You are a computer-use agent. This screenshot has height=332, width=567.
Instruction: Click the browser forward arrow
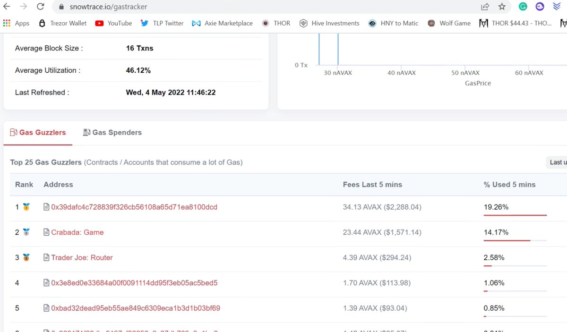pyautogui.click(x=23, y=7)
